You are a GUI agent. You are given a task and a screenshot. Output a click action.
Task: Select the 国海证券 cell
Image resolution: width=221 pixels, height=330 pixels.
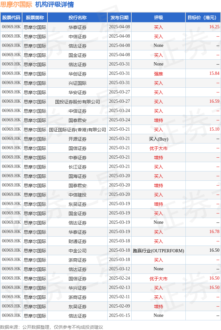[77, 176]
